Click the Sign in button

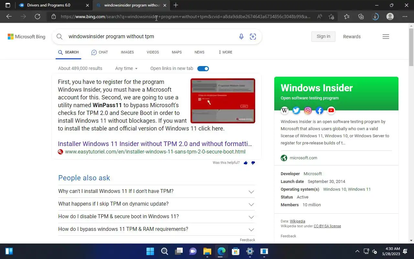click(x=323, y=37)
